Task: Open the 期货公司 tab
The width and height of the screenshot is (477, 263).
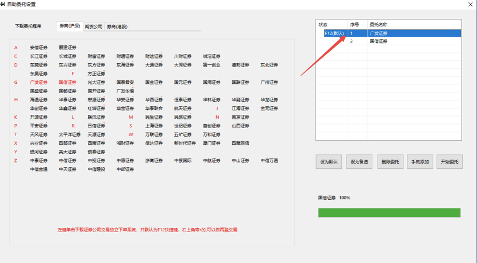Action: [x=94, y=26]
